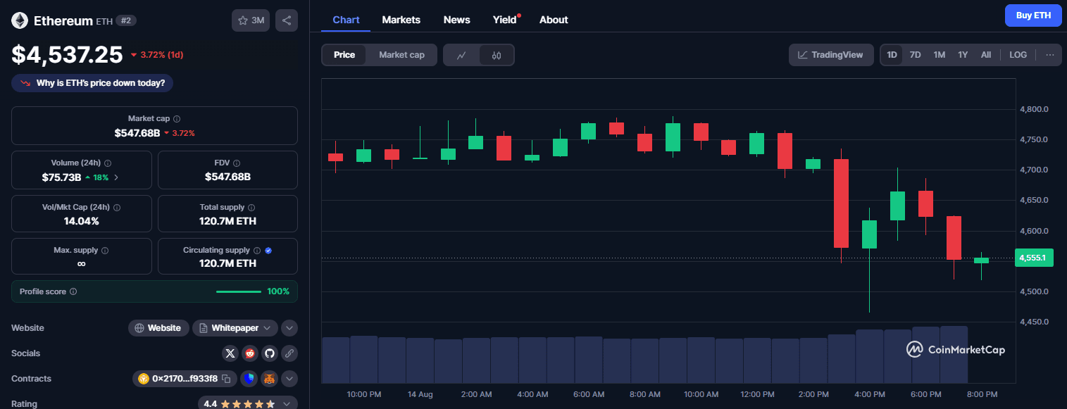The width and height of the screenshot is (1067, 409).
Task: Set chart range to All
Action: [986, 55]
